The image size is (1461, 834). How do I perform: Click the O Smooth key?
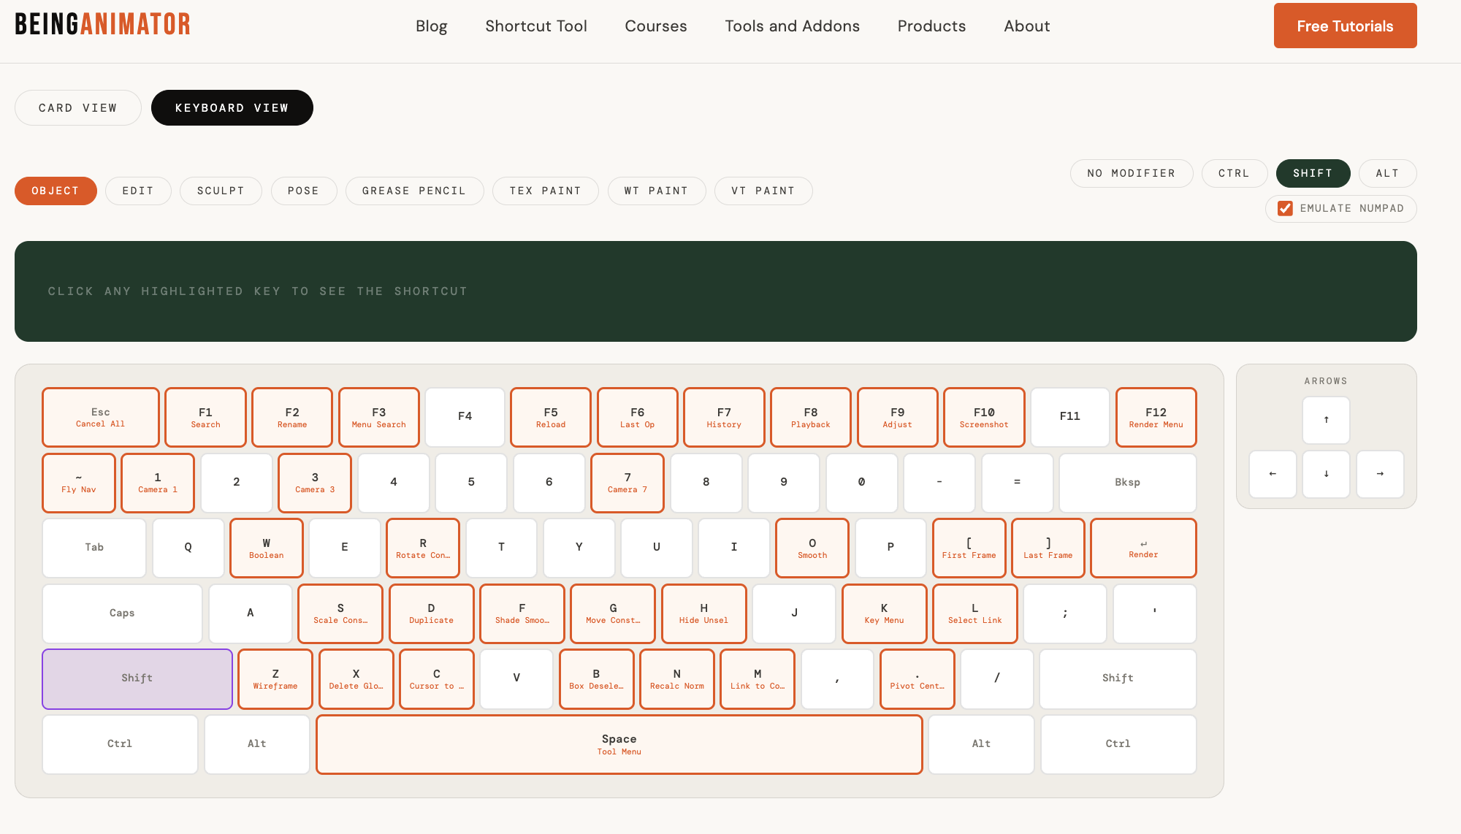tap(812, 548)
